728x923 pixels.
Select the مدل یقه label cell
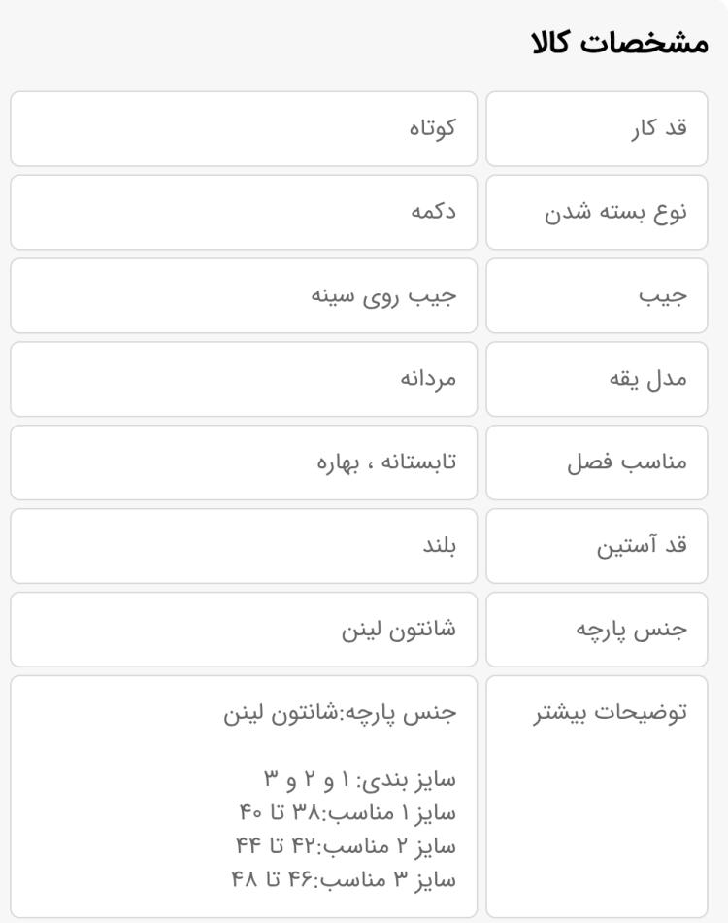(597, 380)
